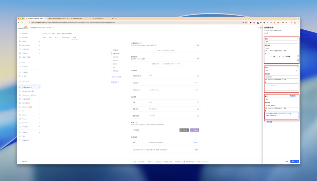
Task: Open type dropdown for UUID variable
Action: 281,42
